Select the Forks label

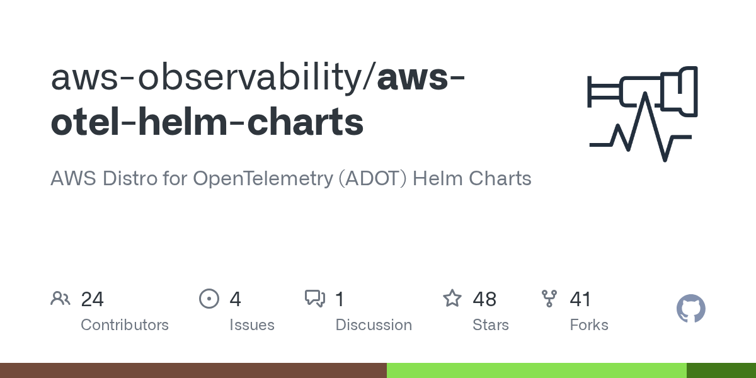(589, 325)
